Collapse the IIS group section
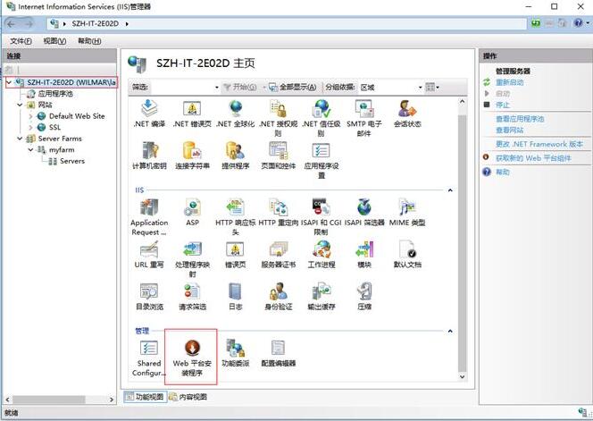The image size is (593, 421). pos(450,190)
